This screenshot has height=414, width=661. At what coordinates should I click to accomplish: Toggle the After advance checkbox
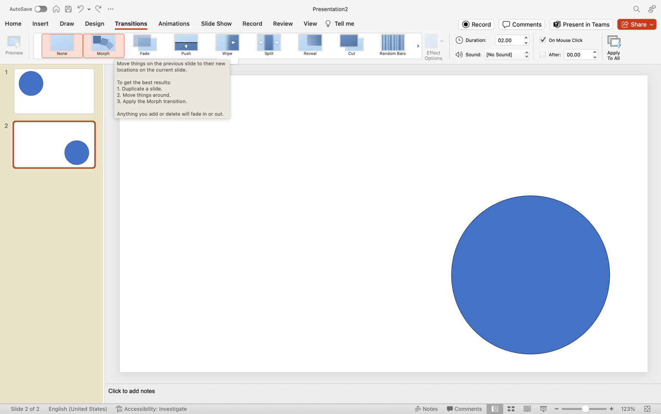pos(543,54)
